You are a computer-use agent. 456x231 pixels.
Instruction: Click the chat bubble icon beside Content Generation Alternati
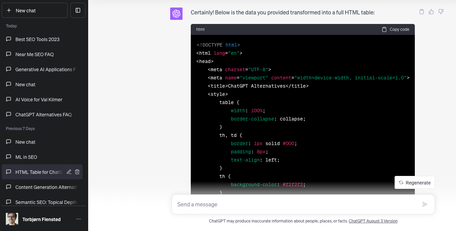pyautogui.click(x=9, y=187)
